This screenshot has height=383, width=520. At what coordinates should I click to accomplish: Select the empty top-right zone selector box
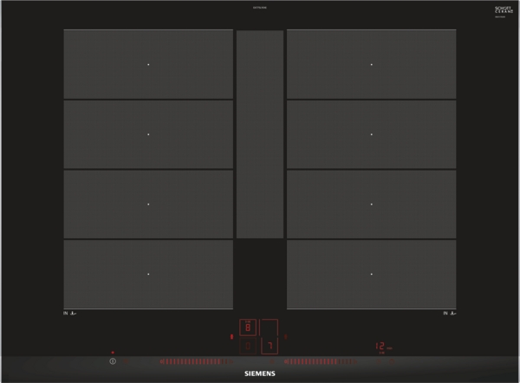click(x=270, y=328)
